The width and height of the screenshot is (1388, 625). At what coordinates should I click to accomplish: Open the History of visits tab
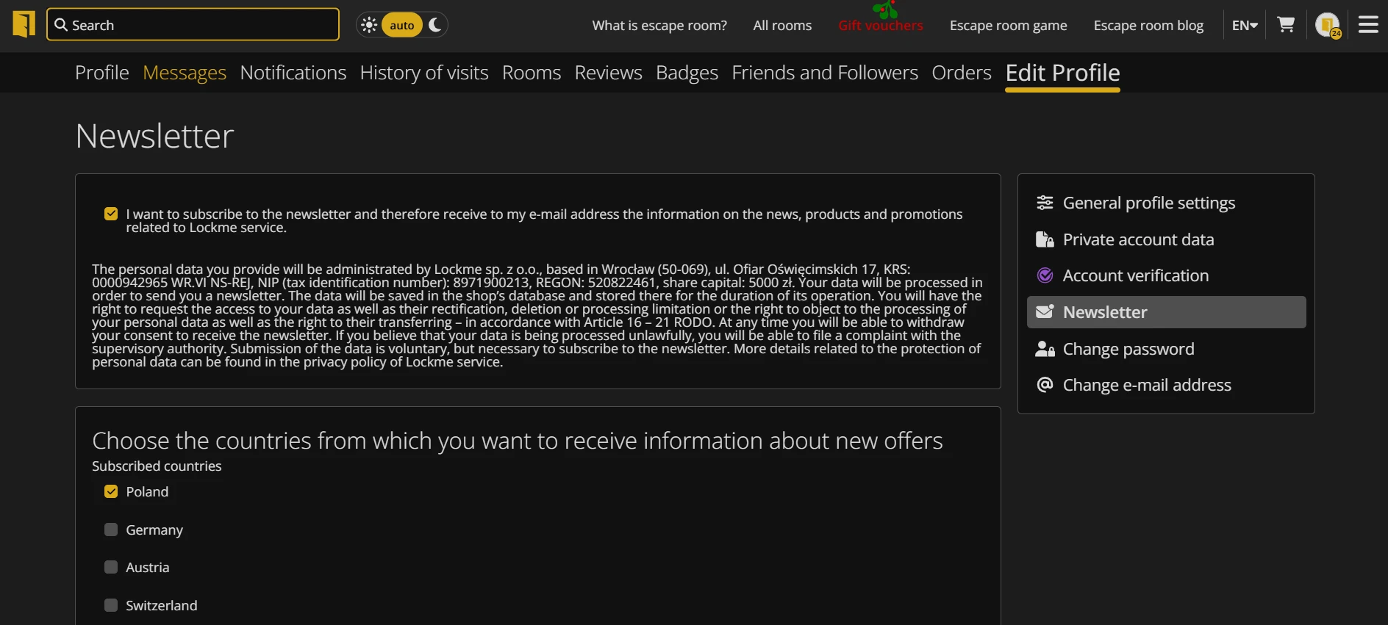pos(424,73)
